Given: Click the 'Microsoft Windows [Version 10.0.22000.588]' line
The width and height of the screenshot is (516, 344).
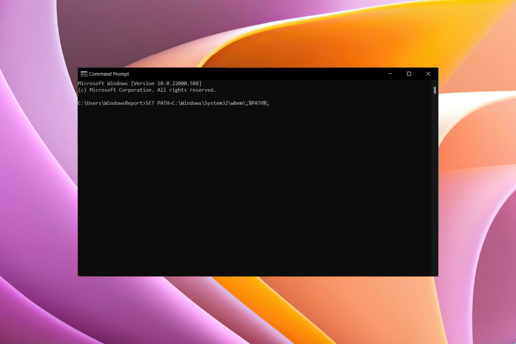Looking at the screenshot, I should click(x=139, y=83).
